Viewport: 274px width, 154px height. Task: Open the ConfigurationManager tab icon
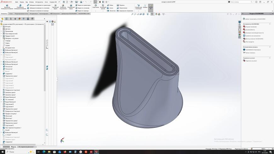[11, 19]
